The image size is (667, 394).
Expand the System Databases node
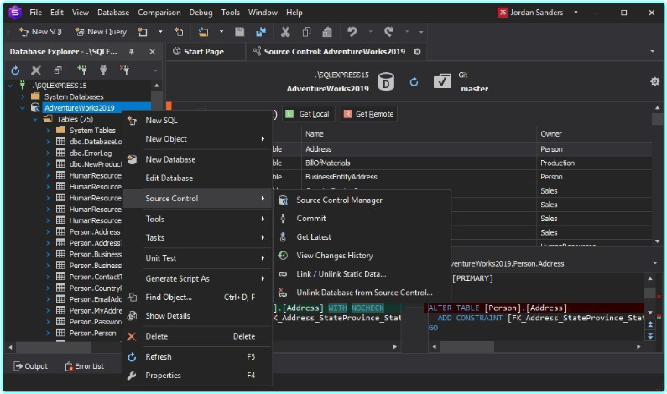click(x=23, y=97)
